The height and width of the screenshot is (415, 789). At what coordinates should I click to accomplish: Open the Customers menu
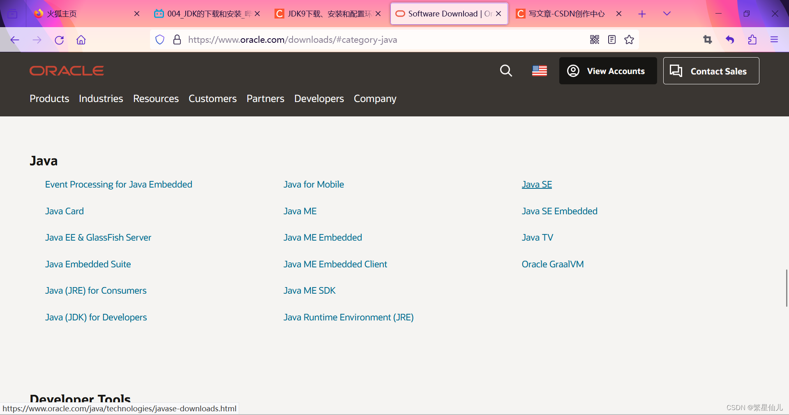tap(212, 99)
